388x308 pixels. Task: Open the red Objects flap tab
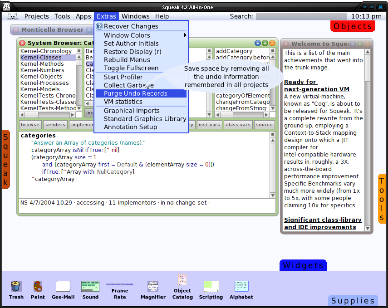(353, 26)
